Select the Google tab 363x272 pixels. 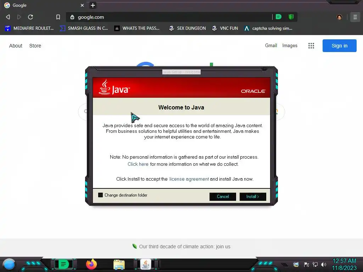pos(44,5)
